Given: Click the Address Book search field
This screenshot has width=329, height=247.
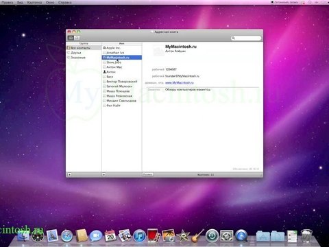Looking at the screenshot, I should 246,38.
